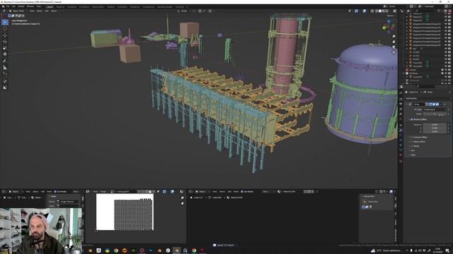Switch to rendered viewport shading
This screenshot has width=453, height=254.
(x=387, y=11)
